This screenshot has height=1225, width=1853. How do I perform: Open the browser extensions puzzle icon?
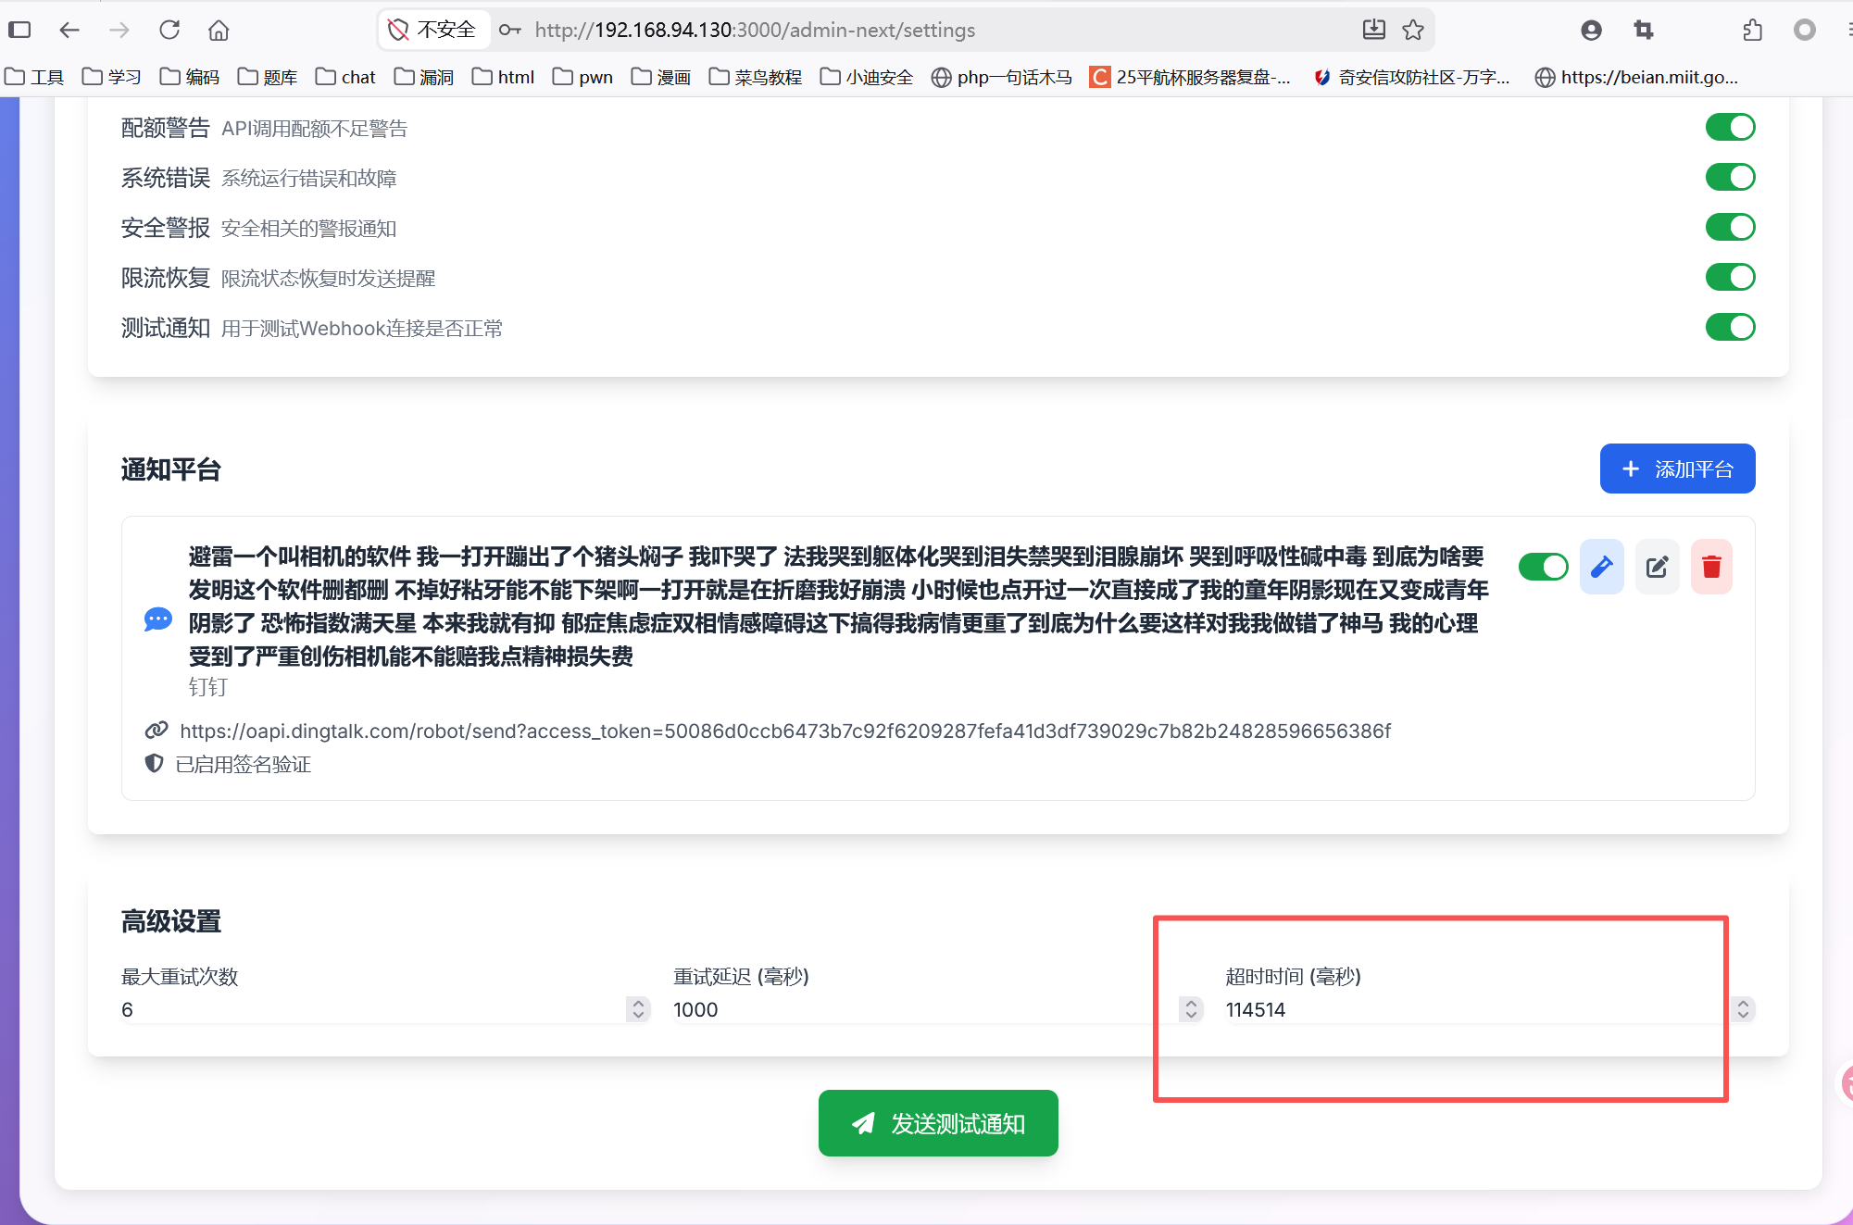pyautogui.click(x=1752, y=30)
